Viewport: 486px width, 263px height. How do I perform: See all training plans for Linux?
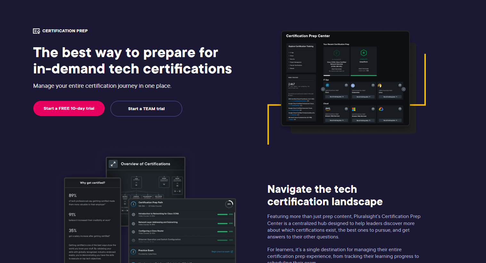pyautogui.click(x=390, y=97)
